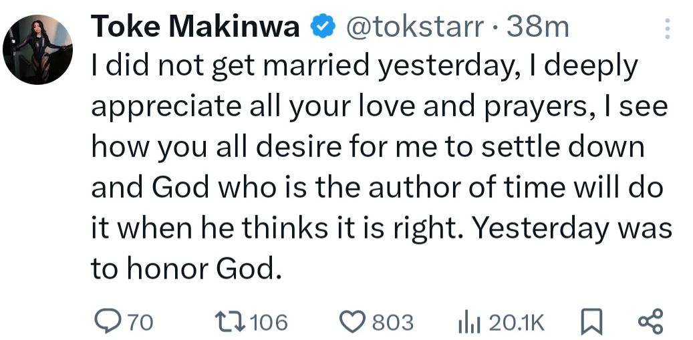Image resolution: width=693 pixels, height=340 pixels.
Task: Click the share icon
Action: click(x=650, y=323)
